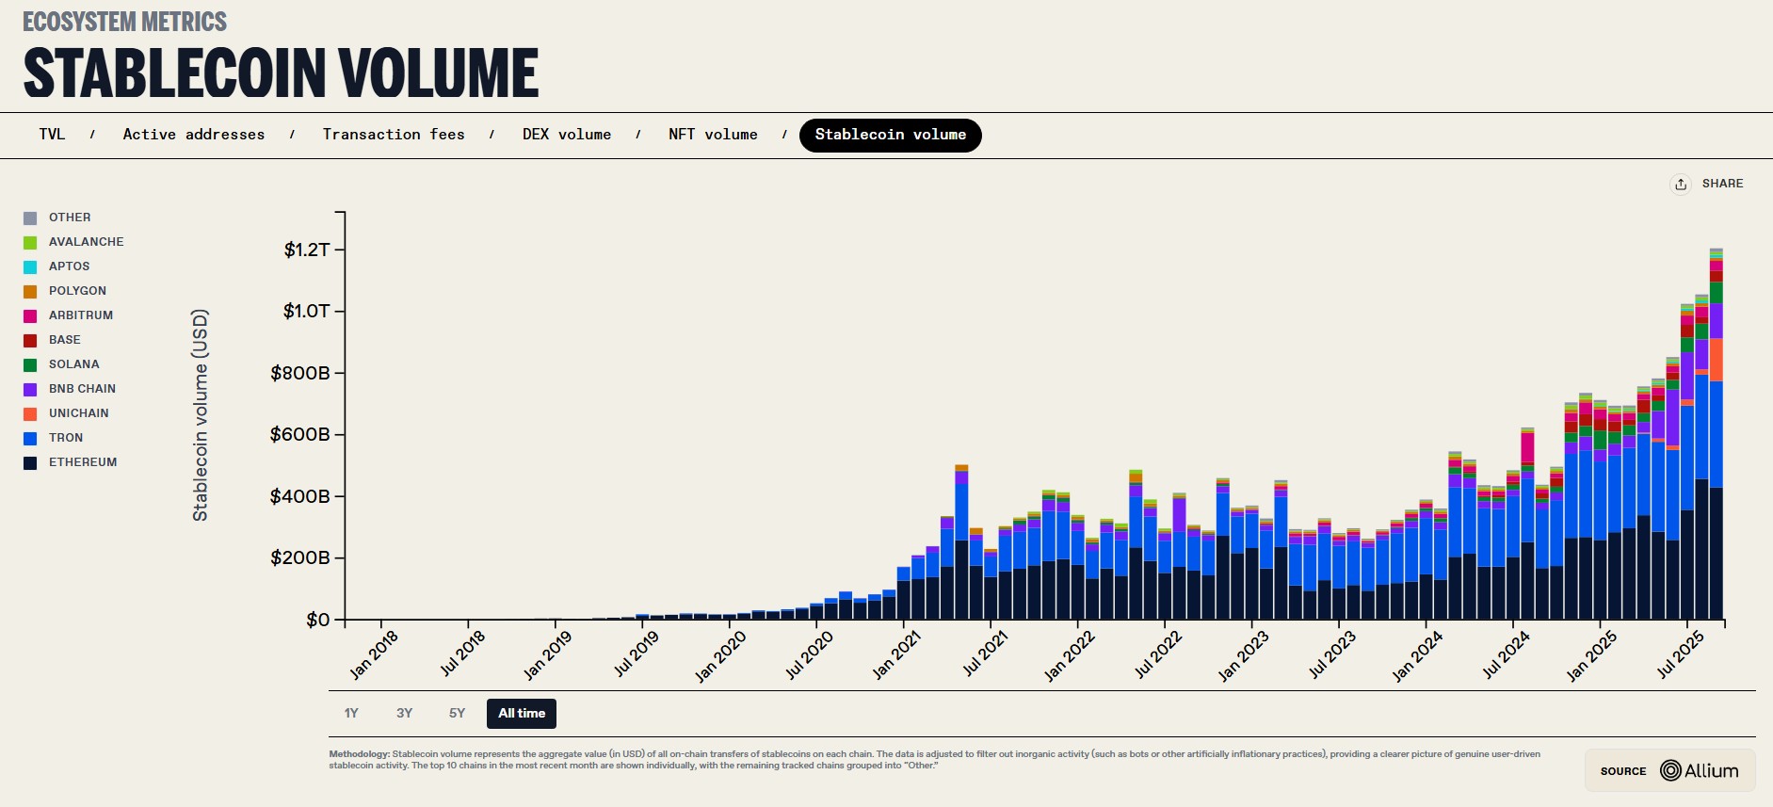The image size is (1773, 807).
Task: Toggle BNB Chain legend item
Action: pyautogui.click(x=82, y=389)
